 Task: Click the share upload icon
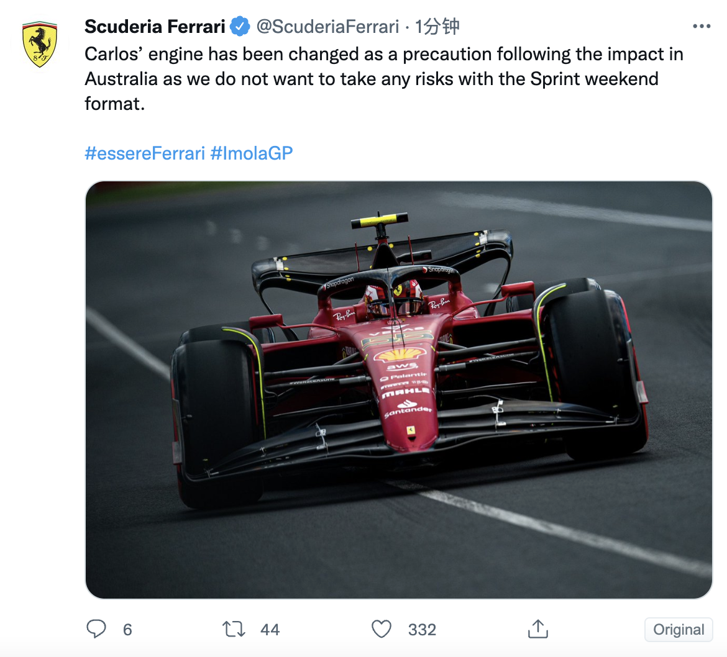pos(537,629)
